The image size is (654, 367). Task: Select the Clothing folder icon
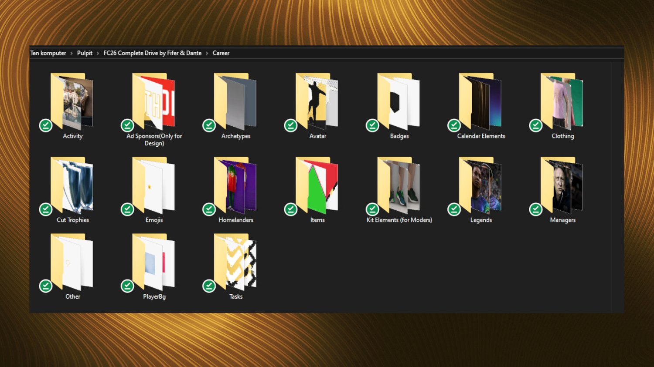coord(562,102)
